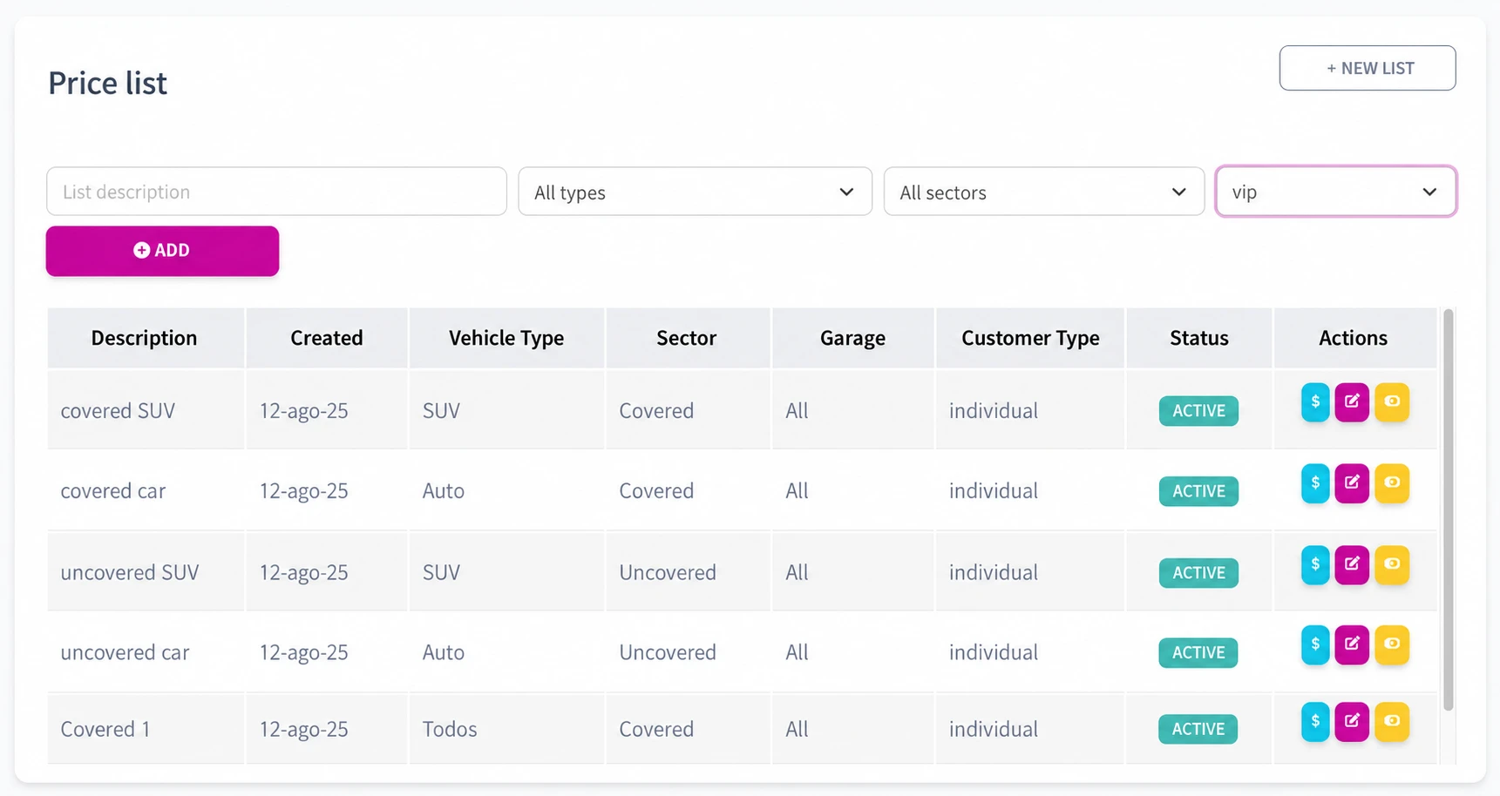
Task: Edit the covered SUV price list
Action: 1352,402
